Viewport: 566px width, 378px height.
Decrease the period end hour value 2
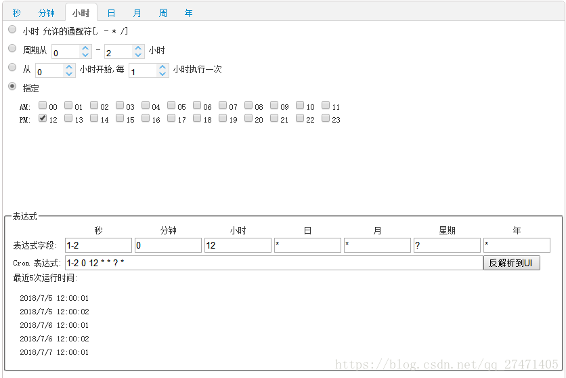(138, 55)
